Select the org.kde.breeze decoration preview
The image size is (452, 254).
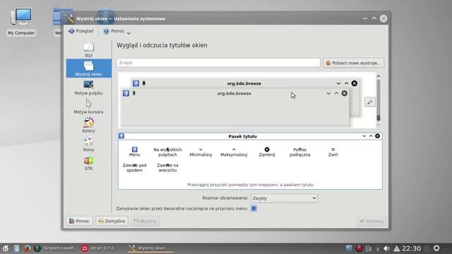[239, 102]
